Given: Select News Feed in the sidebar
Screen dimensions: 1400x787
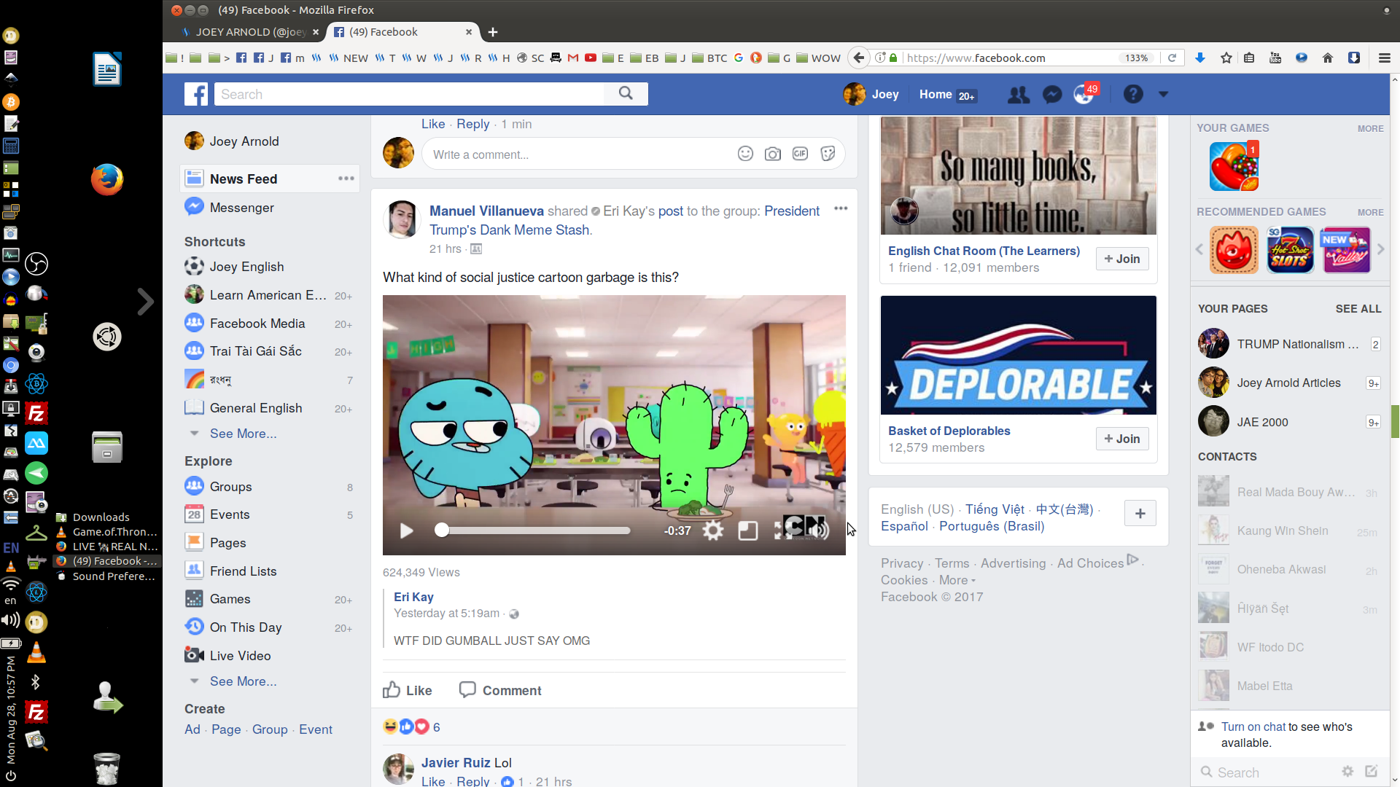Looking at the screenshot, I should (x=243, y=179).
